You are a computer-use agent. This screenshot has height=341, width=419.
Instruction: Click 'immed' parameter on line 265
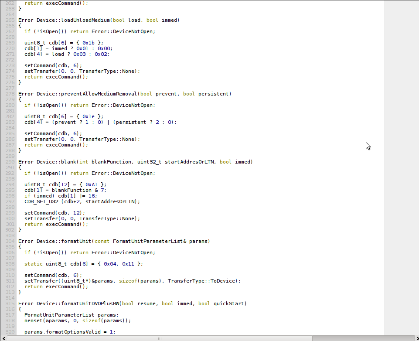(x=169, y=20)
